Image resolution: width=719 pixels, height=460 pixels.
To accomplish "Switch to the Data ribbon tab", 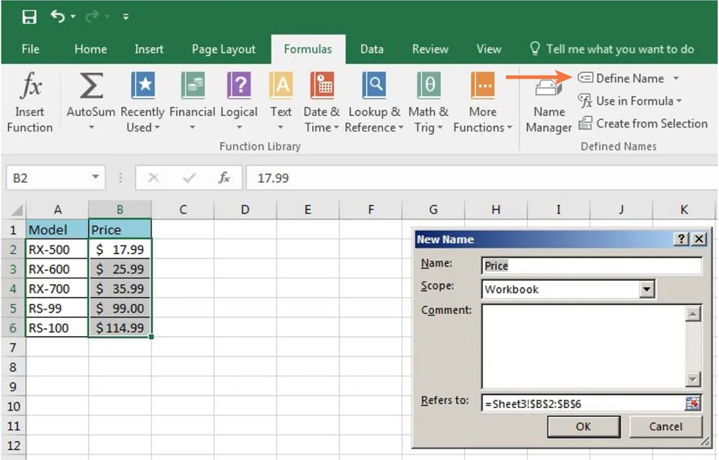I will click(371, 49).
